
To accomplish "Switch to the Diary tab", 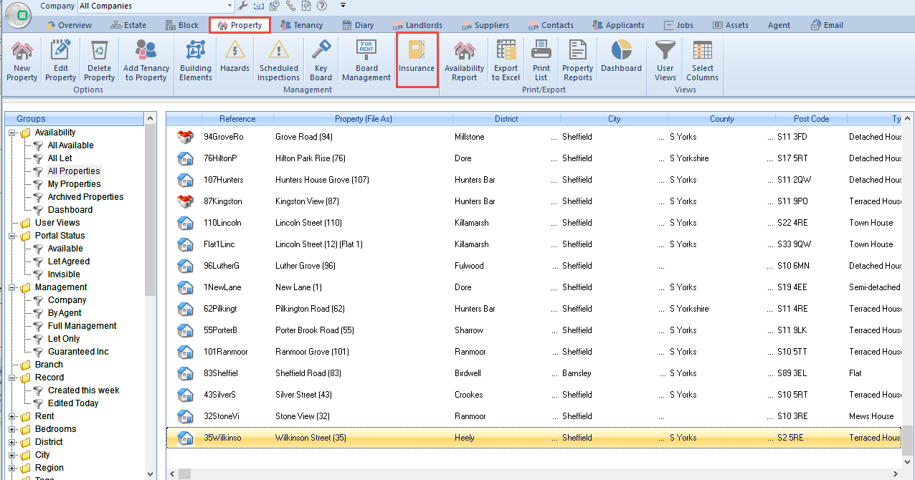I will point(356,25).
